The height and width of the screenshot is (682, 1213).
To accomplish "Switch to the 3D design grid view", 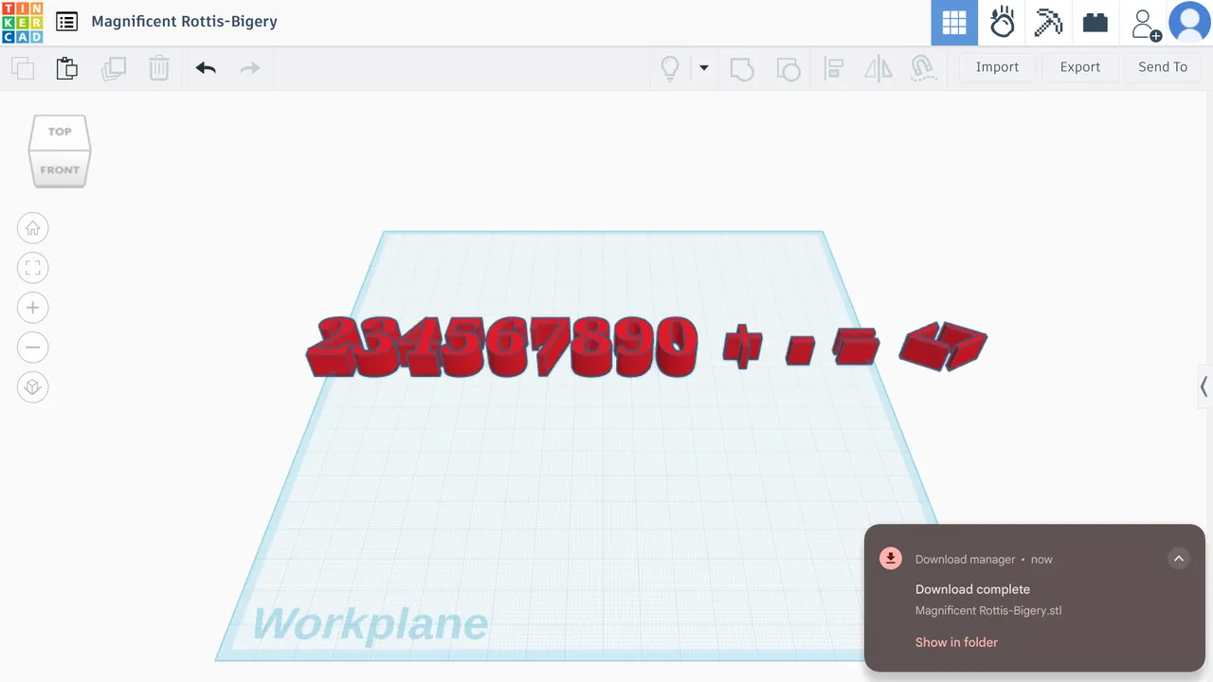I will click(954, 23).
